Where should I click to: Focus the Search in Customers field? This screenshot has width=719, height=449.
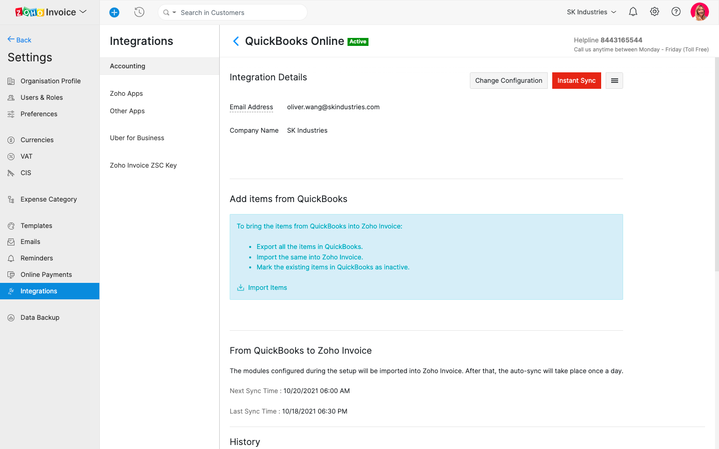click(x=240, y=12)
